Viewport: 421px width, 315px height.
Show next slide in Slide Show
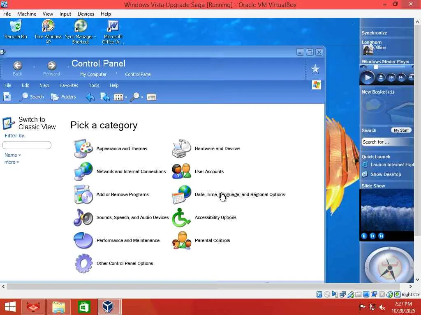point(381,236)
